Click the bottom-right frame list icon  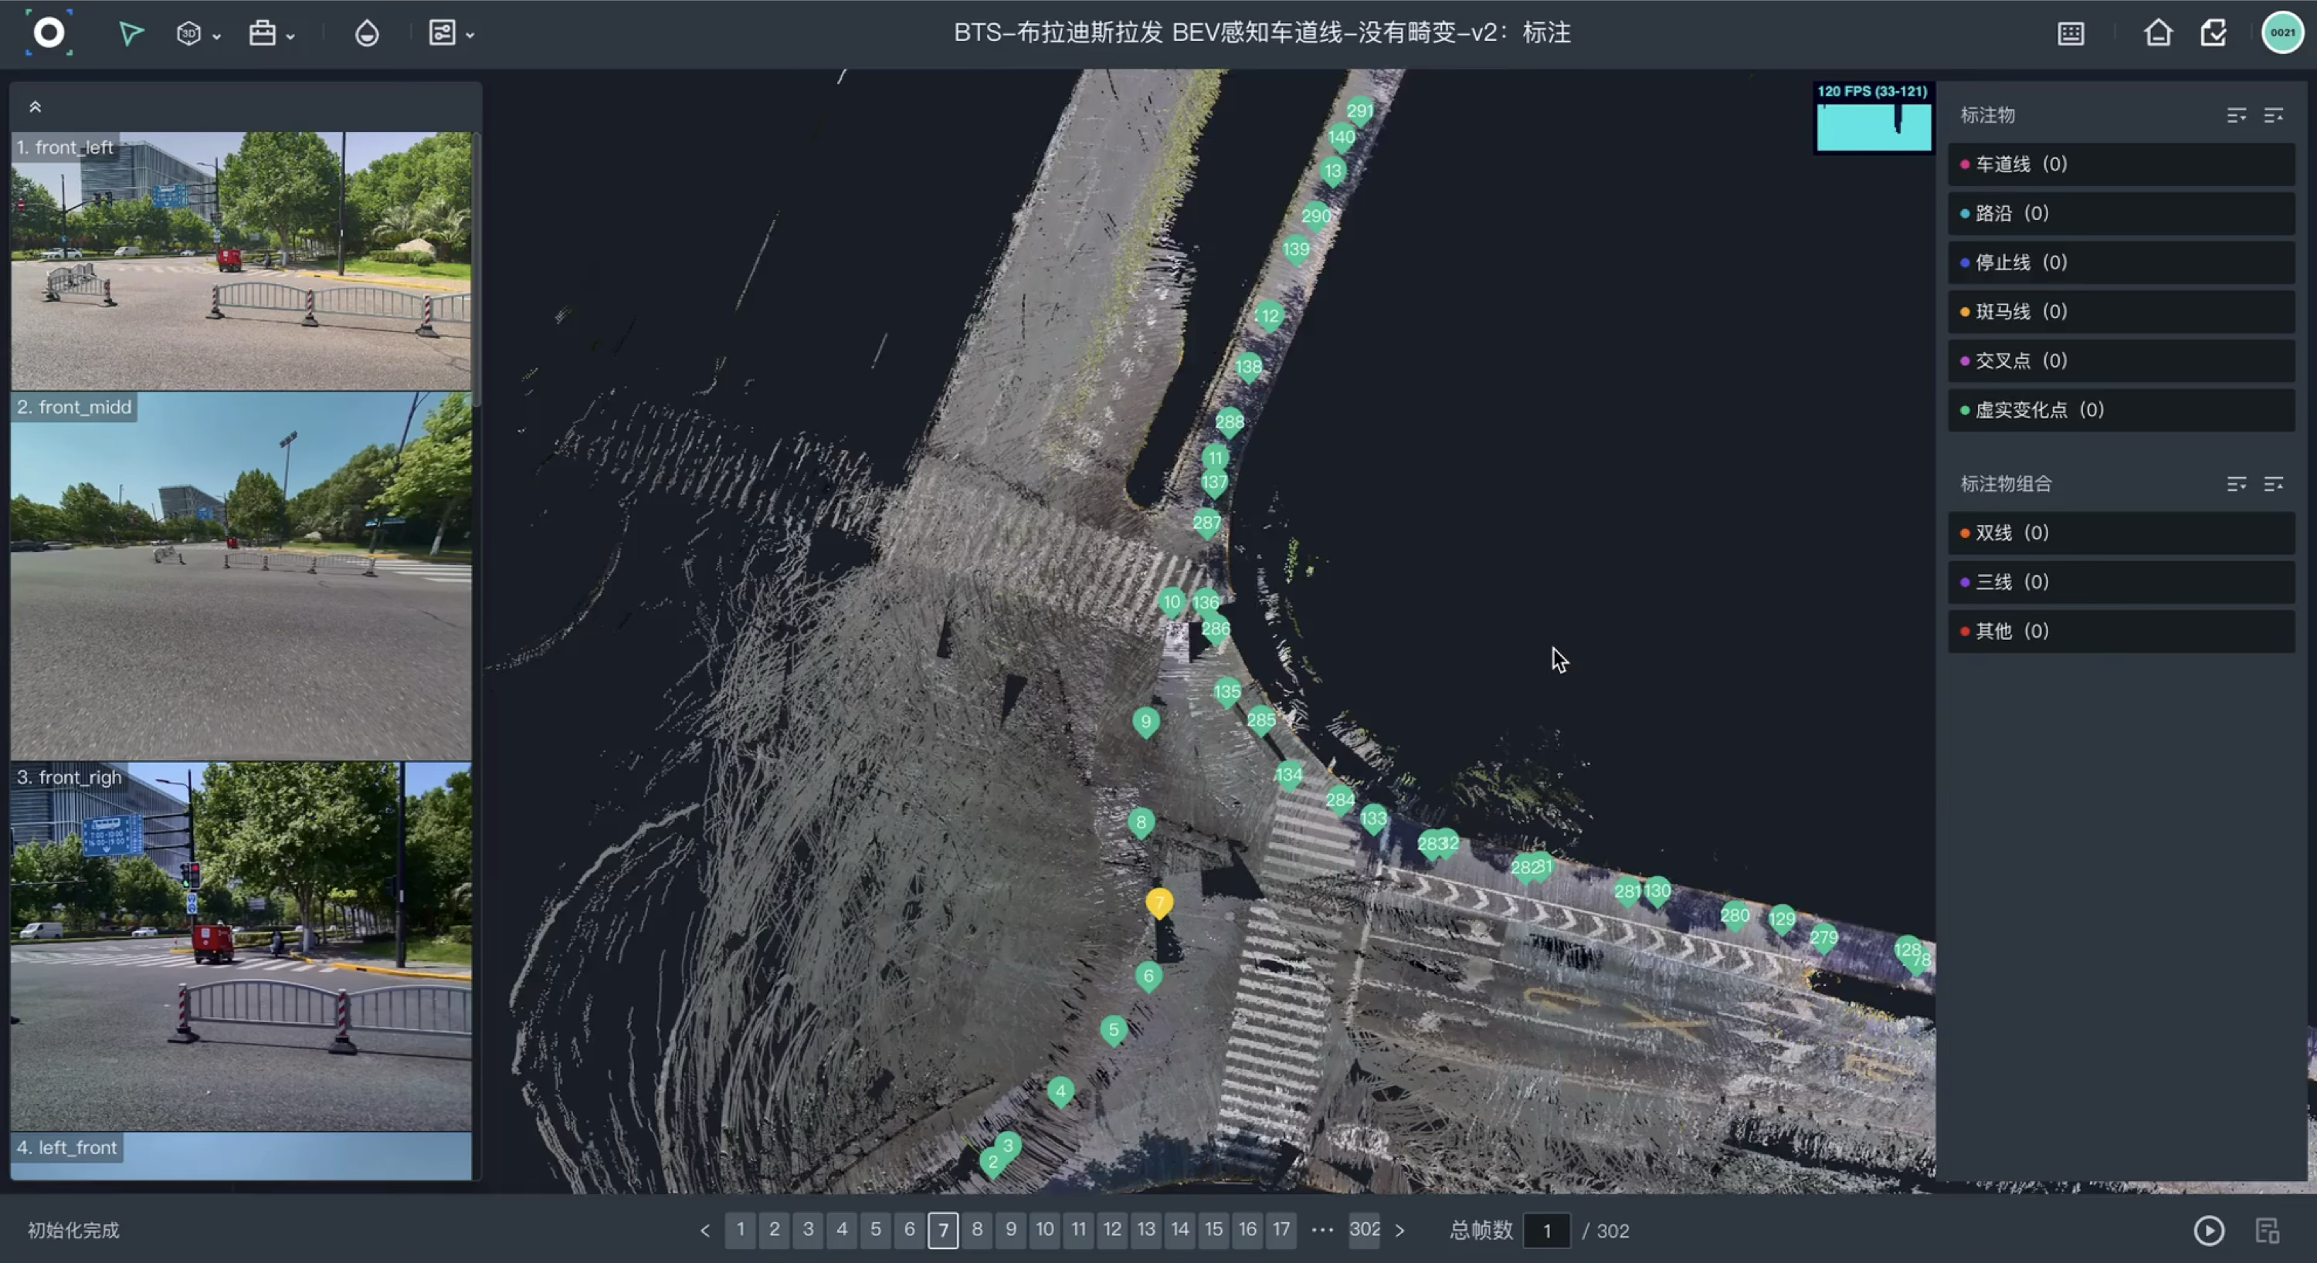click(x=2267, y=1230)
